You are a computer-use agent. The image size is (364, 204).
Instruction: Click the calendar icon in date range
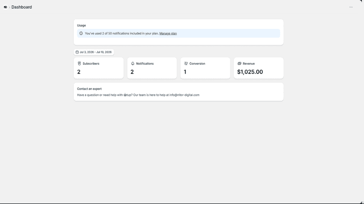(x=77, y=52)
